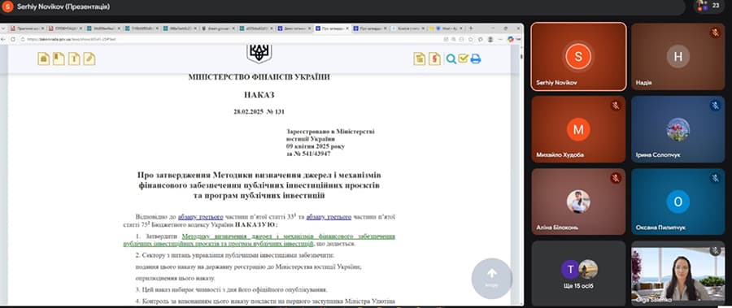
Task: Click the zakon.rada.gov.ua address bar
Action: pyautogui.click(x=233, y=39)
